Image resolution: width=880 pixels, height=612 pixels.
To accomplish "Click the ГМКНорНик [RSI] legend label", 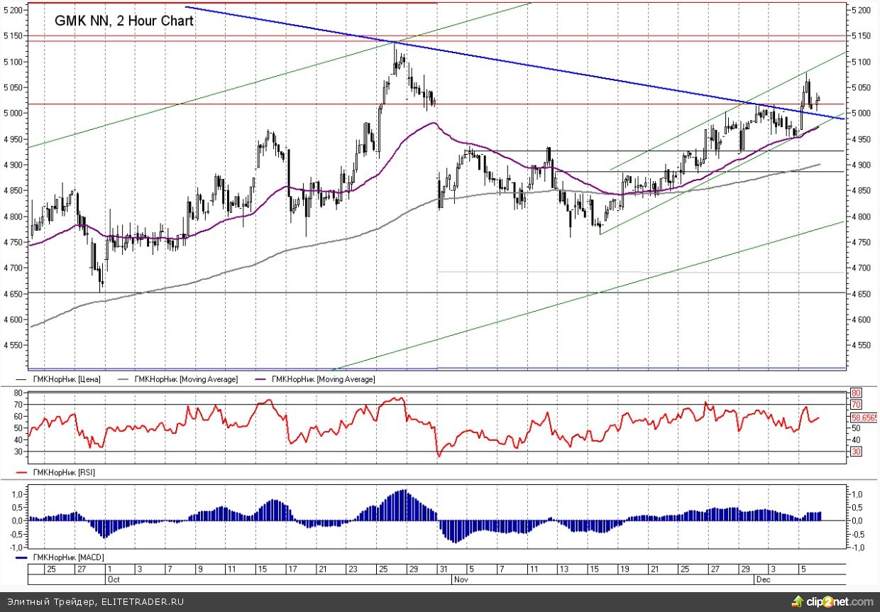I will pos(64,471).
